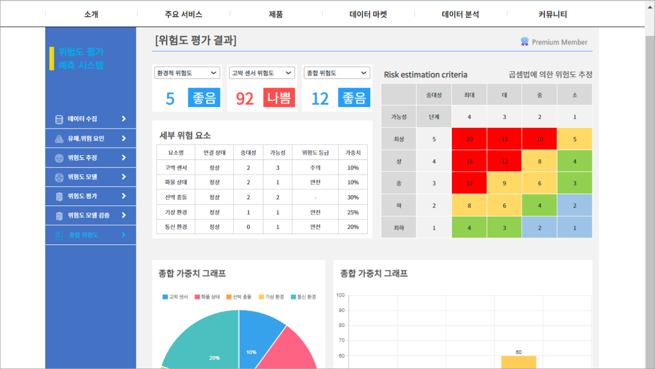The width and height of the screenshot is (655, 369).
Task: Click the 최대 column header in matrix
Action: point(469,95)
